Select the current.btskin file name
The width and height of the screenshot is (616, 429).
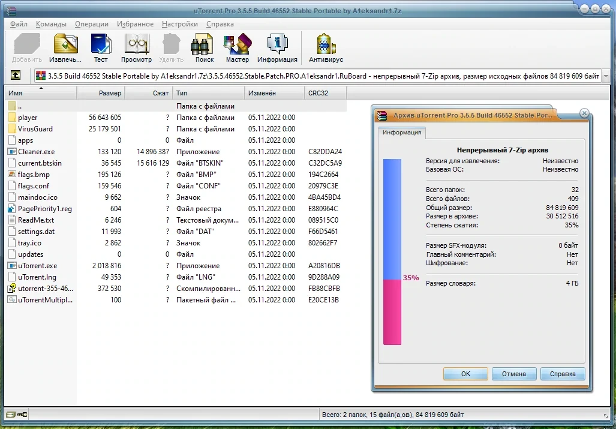[40, 163]
